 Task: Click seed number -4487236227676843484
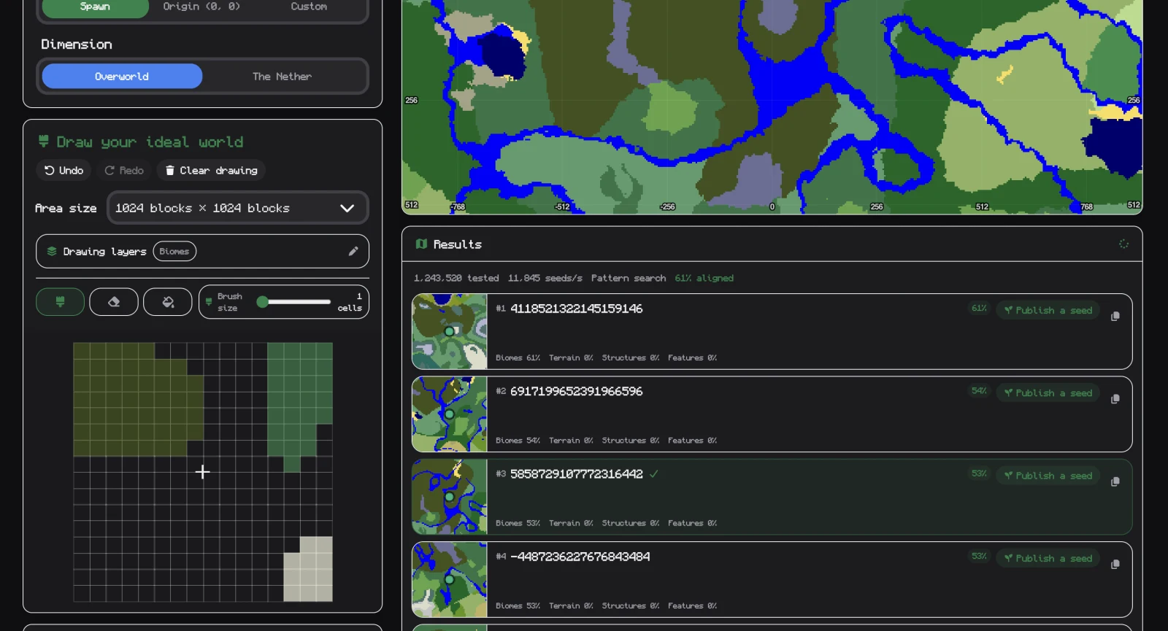[x=580, y=557]
